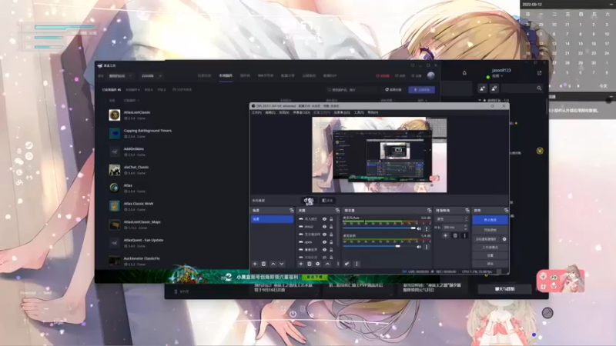The height and width of the screenshot is (346, 616).
Task: Click the 麦克风/Aux volume slider
Action: click(x=380, y=228)
